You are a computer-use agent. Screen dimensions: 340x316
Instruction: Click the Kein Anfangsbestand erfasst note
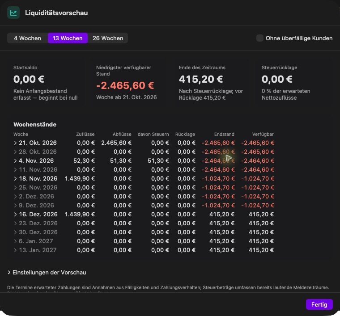[46, 94]
